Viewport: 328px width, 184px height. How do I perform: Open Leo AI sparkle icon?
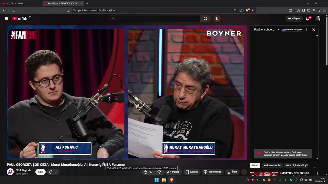tap(314, 10)
